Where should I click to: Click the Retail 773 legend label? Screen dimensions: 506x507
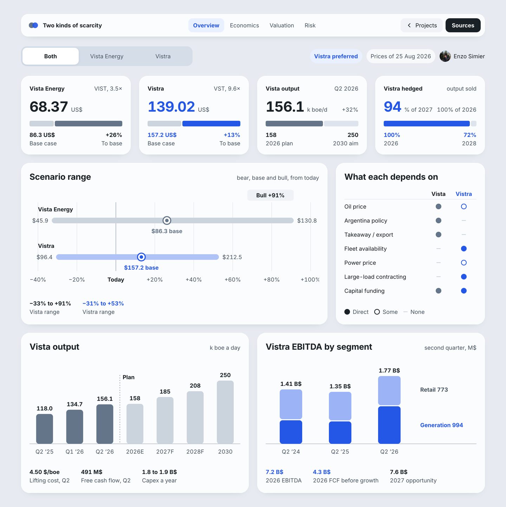pos(434,390)
